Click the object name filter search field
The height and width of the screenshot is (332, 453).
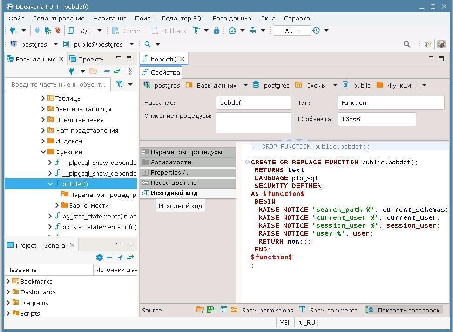58,84
